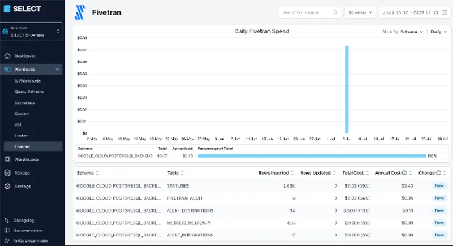Click the New badge in the ALERT_DESTINATIONS row
The width and height of the screenshot is (453, 246).
coord(439,210)
